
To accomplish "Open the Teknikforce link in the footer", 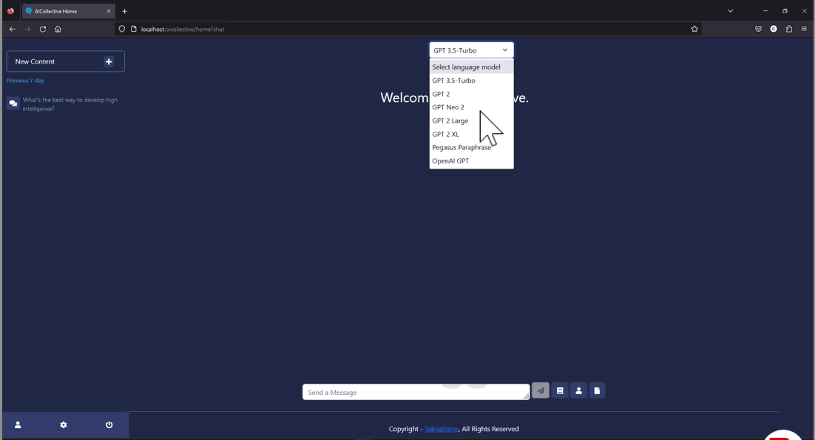I will point(439,429).
